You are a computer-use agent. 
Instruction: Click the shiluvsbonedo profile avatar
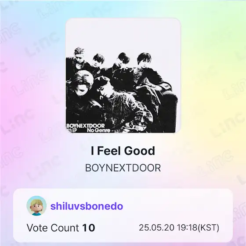(36, 206)
